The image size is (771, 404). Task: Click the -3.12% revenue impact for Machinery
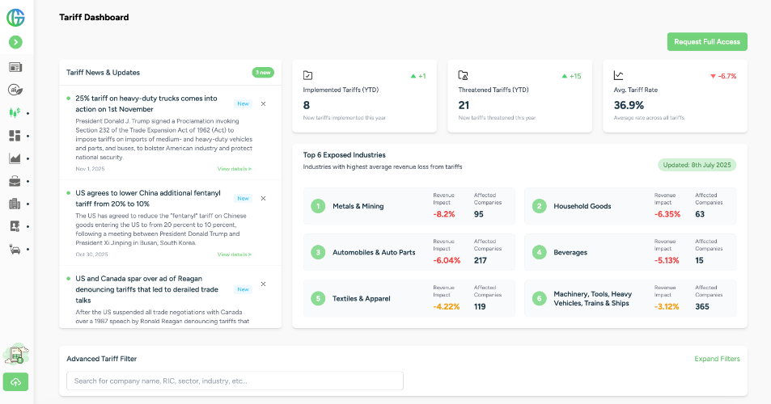click(667, 307)
